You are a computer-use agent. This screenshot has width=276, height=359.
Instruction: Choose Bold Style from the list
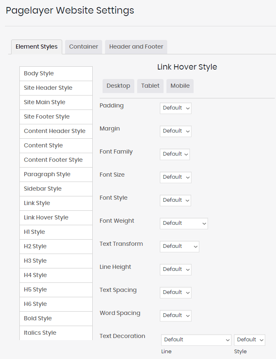pos(56,319)
